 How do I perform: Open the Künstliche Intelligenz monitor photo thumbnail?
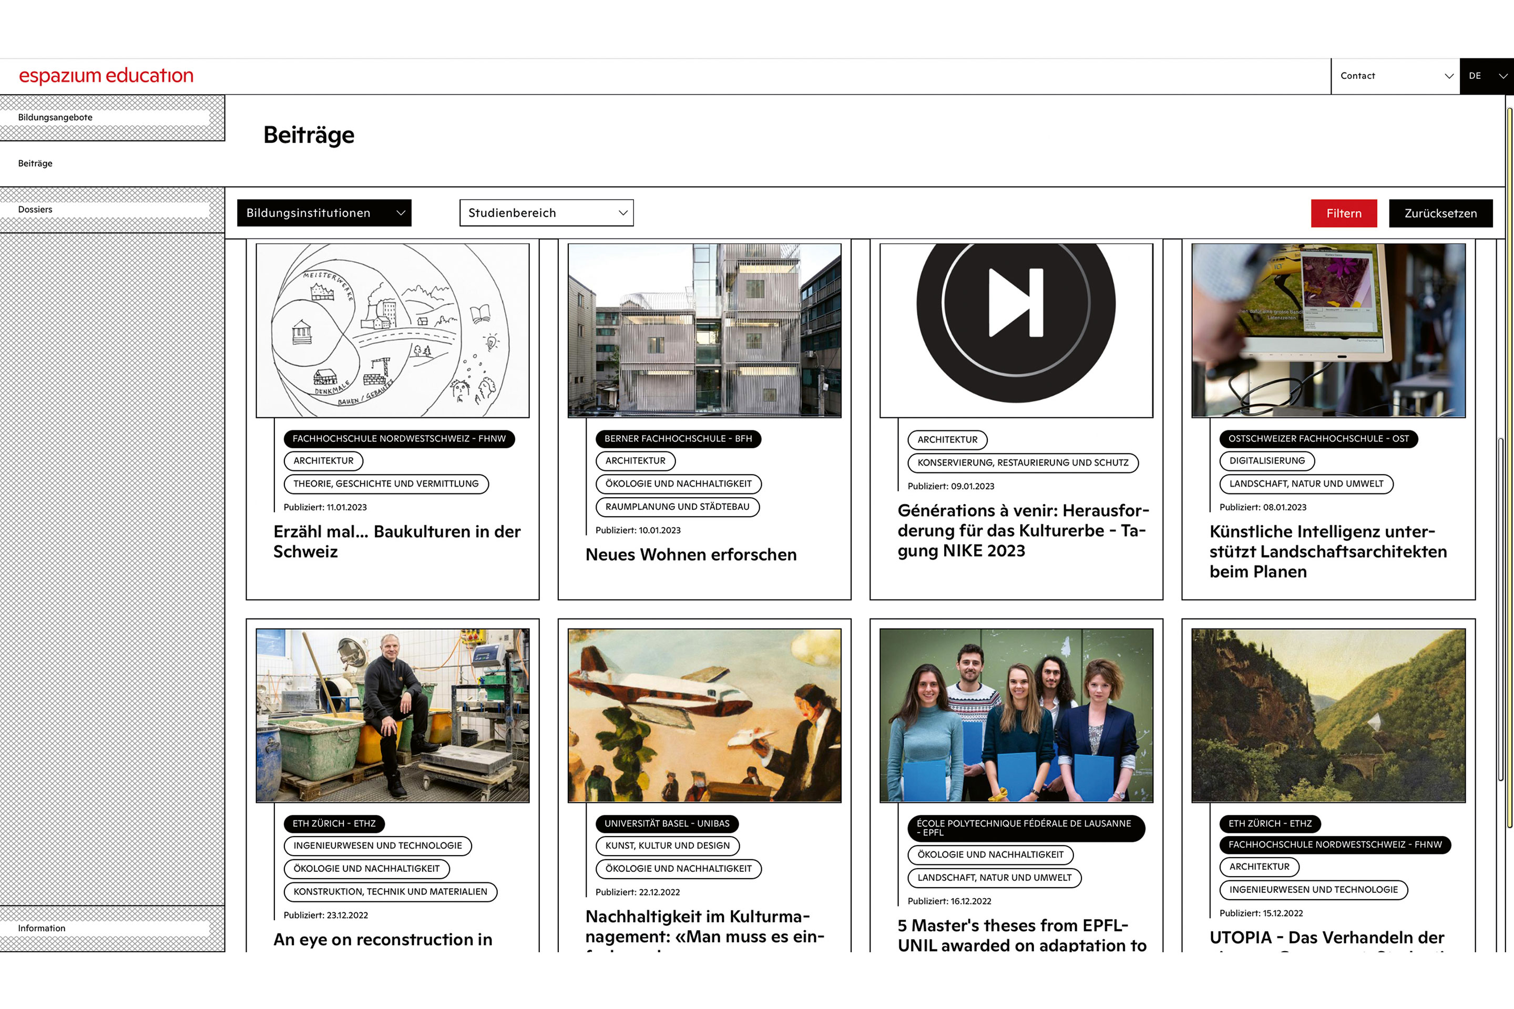tap(1328, 330)
